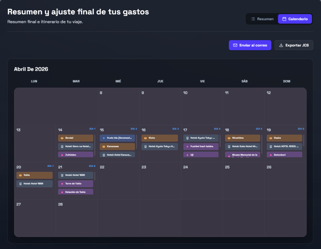
Task: Click the calendar icon beside Calendario
Action: (284, 19)
